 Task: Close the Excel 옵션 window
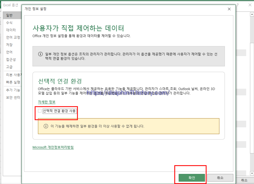point(250,5)
